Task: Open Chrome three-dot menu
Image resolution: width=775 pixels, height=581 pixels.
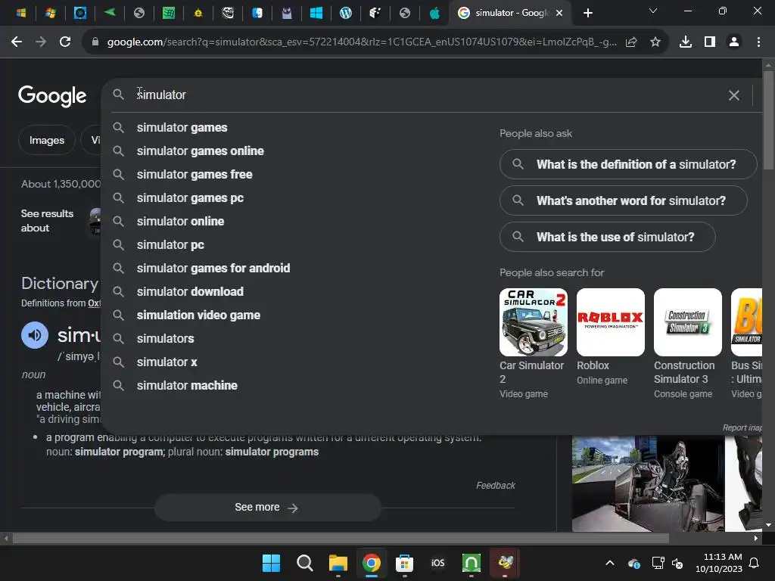Action: (x=758, y=42)
